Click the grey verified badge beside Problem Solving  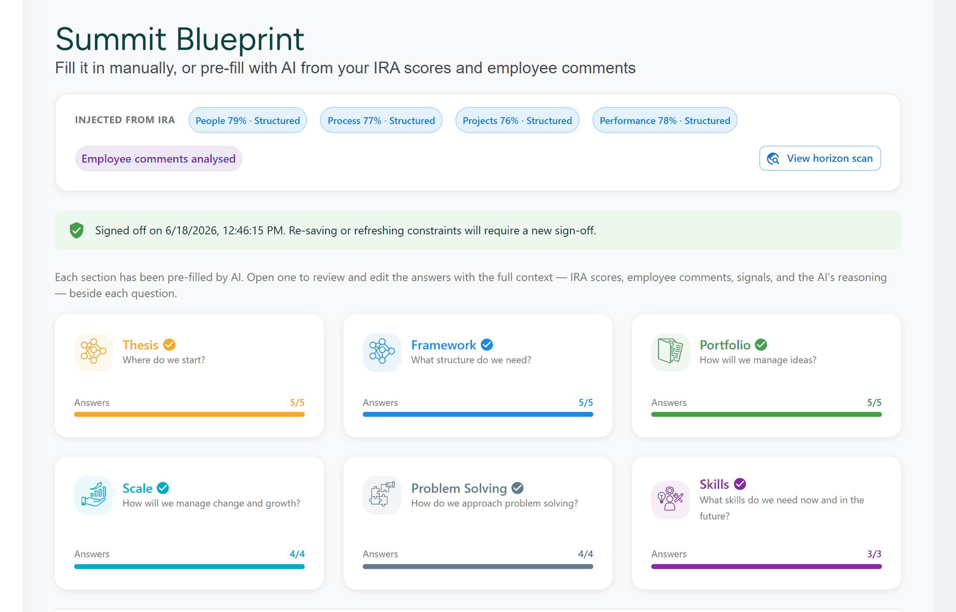(x=517, y=488)
